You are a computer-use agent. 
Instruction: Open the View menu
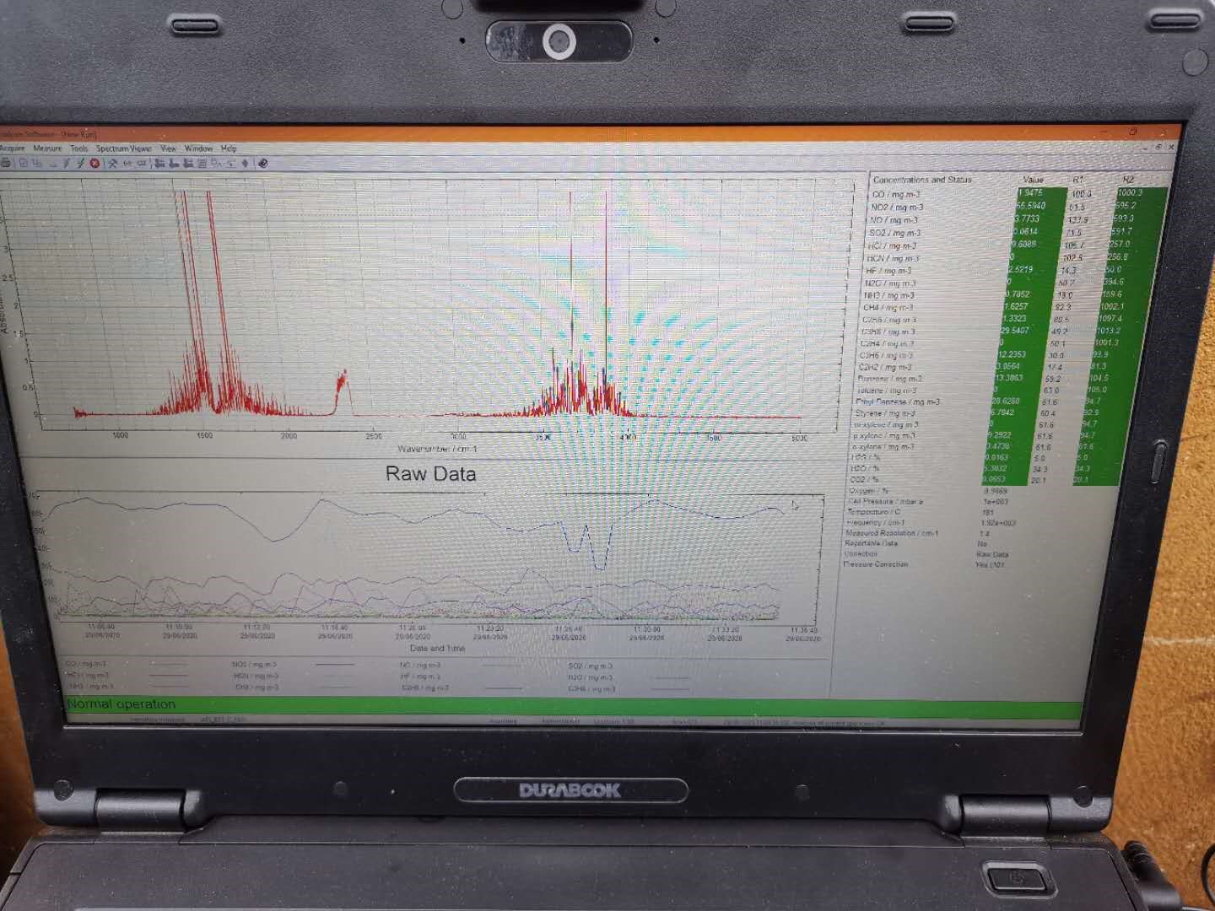[169, 148]
